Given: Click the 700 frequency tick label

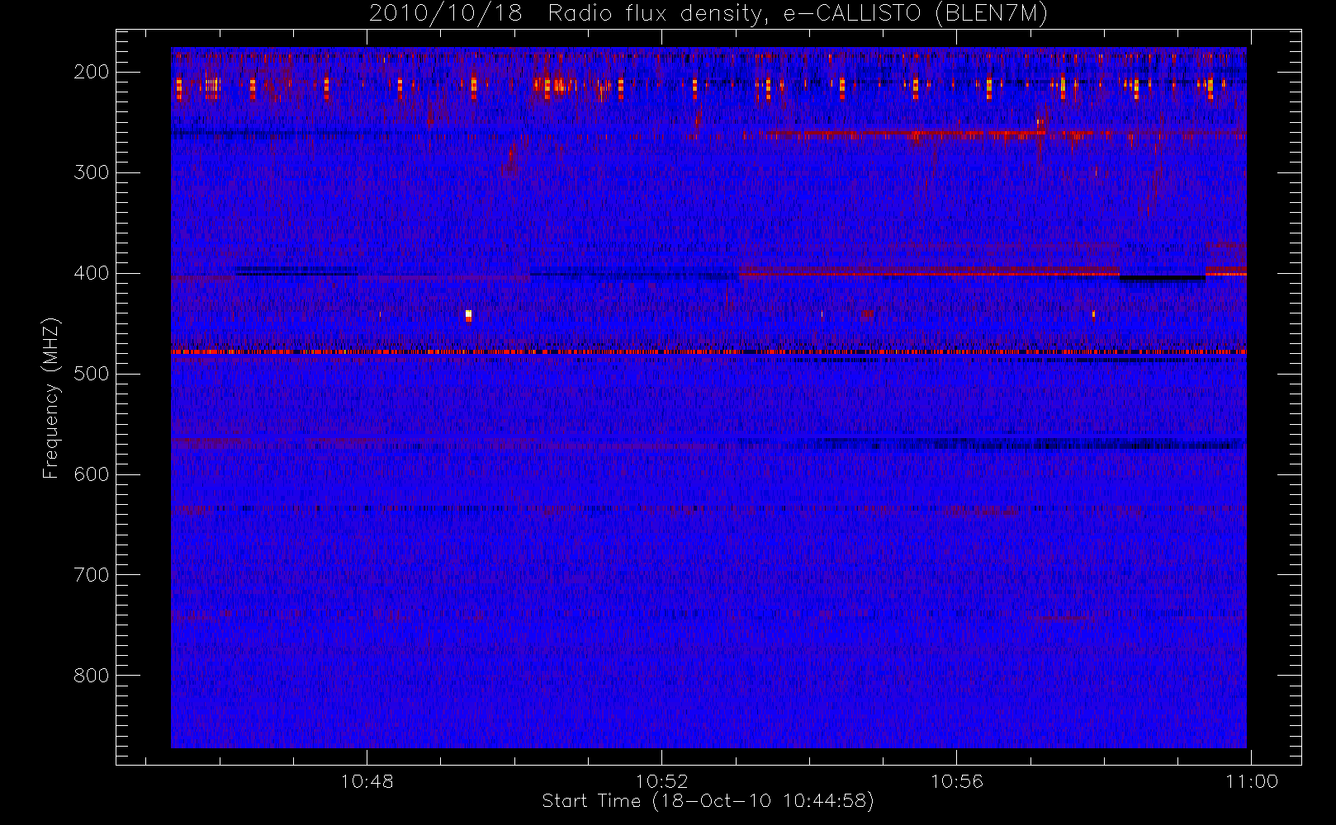Looking at the screenshot, I should pyautogui.click(x=92, y=575).
